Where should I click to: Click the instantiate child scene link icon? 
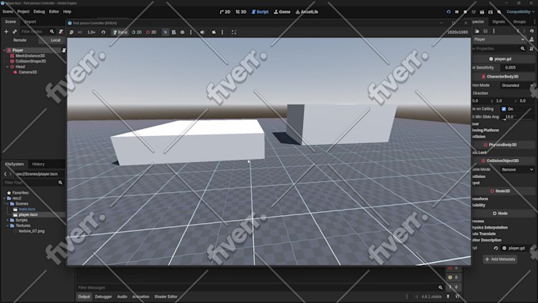coord(14,32)
